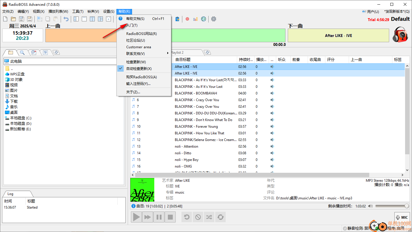Click the red speaker headphones logo
Viewport: 412px width, 232px height.
tap(401, 34)
